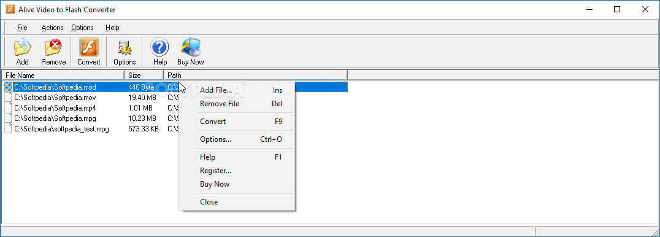Click the file icon of Softpedia.mov
Image resolution: width=660 pixels, height=237 pixels.
coord(8,98)
